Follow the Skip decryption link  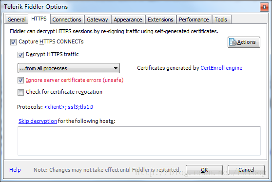[38, 121]
